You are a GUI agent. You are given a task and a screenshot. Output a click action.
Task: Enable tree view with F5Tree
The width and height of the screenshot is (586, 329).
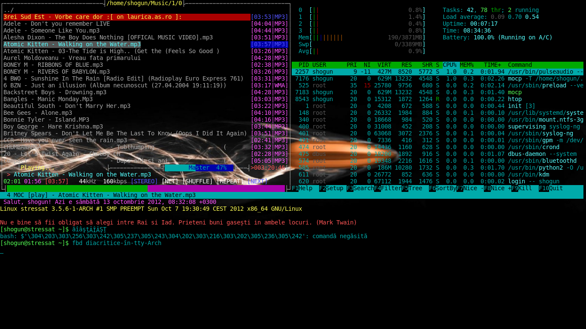tap(411, 188)
